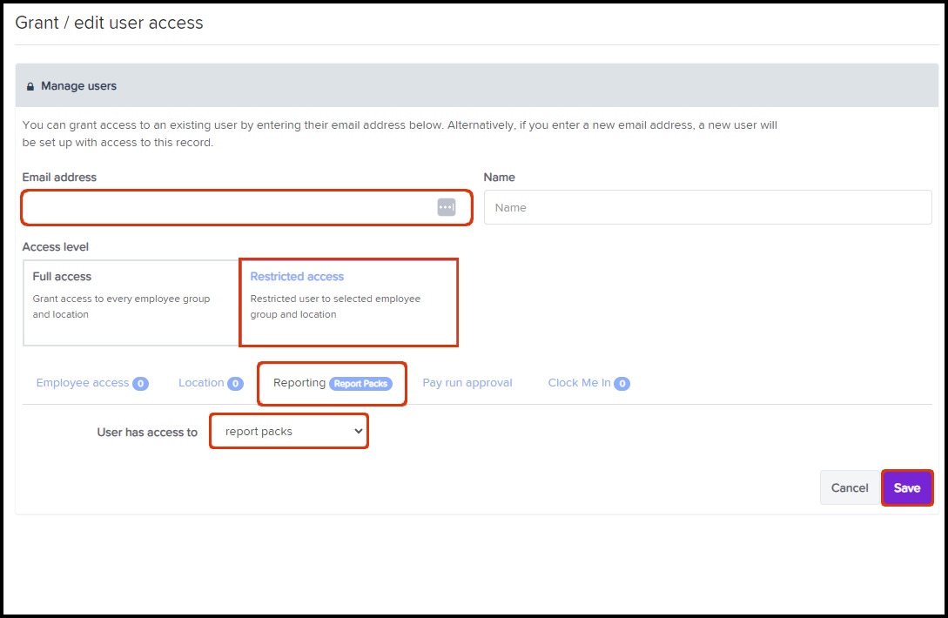
Task: Switch to the Employee access tab
Action: [83, 383]
